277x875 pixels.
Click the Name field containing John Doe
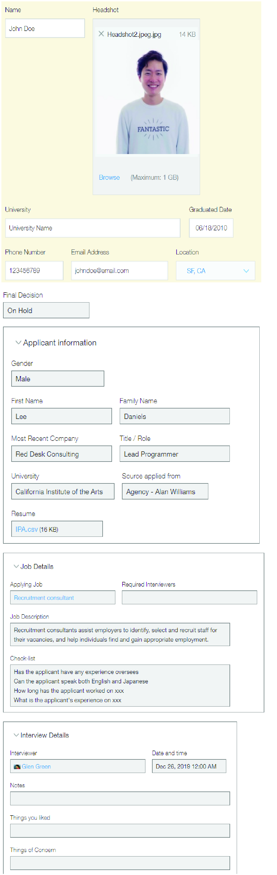click(45, 28)
